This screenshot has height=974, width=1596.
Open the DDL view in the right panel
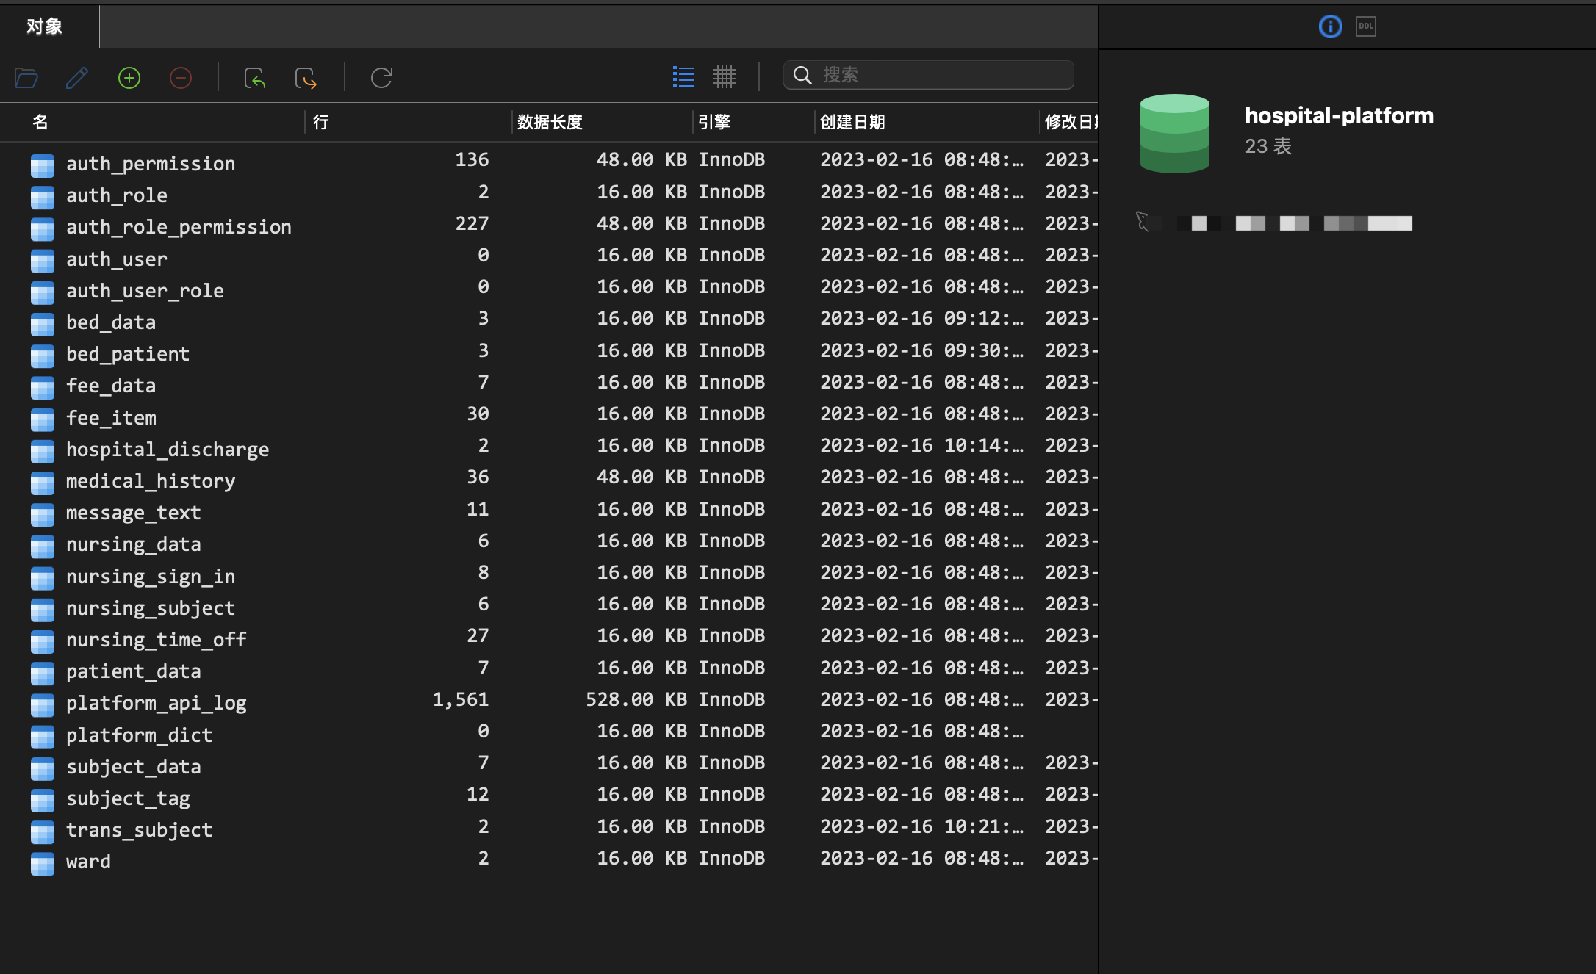1365,26
